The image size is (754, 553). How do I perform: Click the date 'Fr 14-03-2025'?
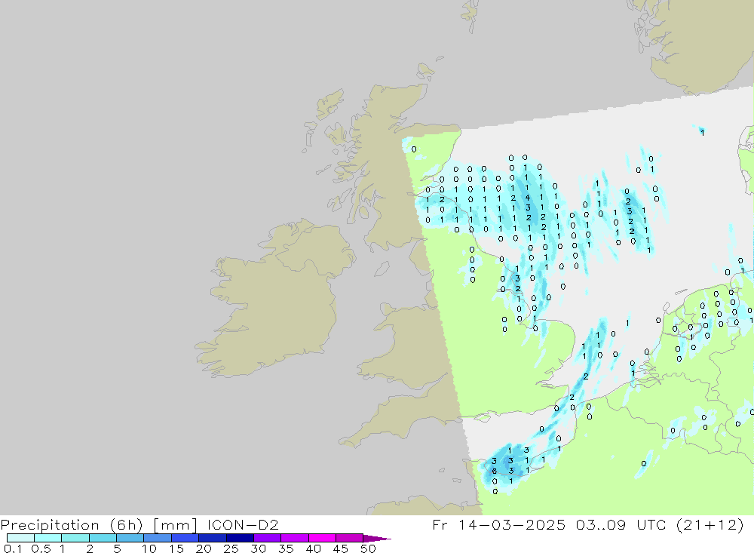click(498, 524)
